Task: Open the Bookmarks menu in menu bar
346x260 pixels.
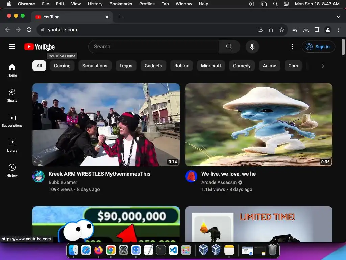Action: click(121, 4)
